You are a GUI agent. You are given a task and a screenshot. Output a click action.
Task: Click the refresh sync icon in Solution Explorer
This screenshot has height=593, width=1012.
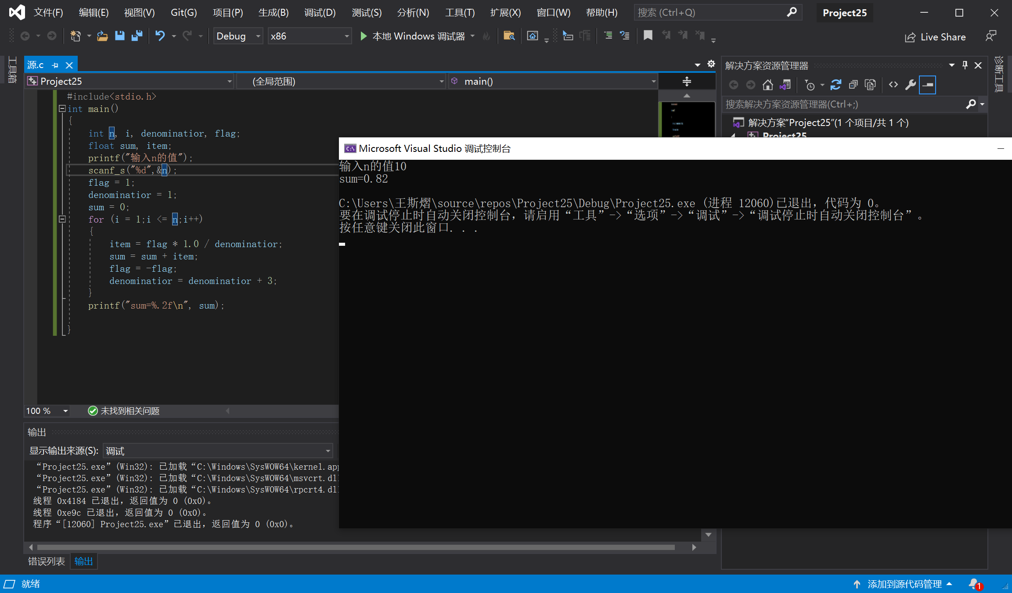[x=836, y=85]
